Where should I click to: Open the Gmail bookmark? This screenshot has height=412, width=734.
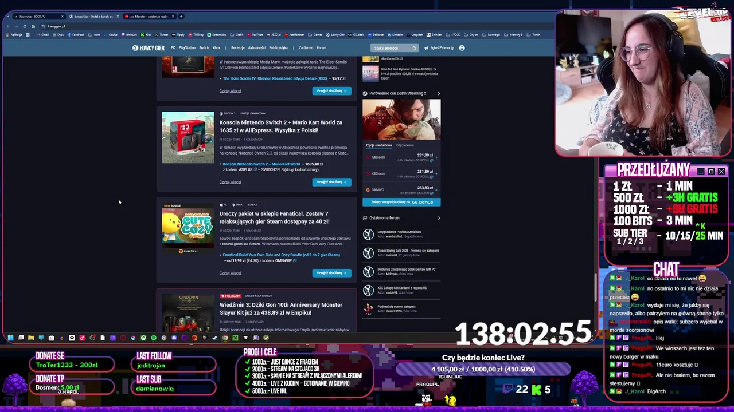42,35
